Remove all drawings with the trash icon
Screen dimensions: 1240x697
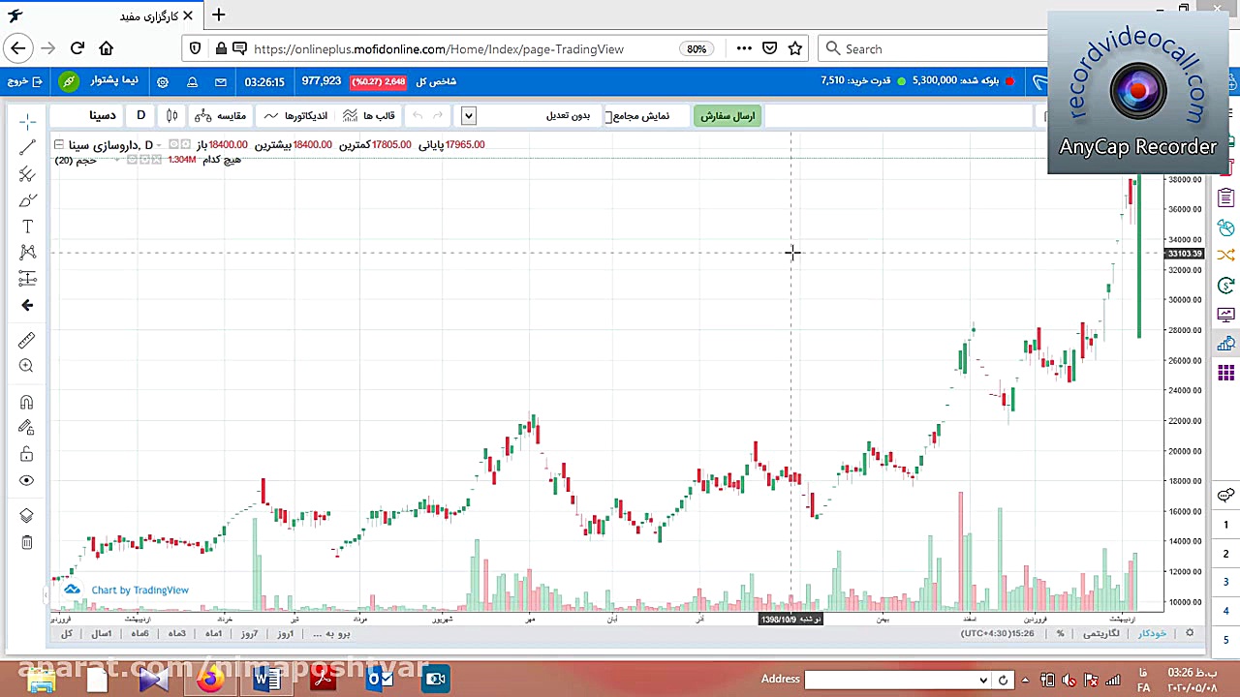pyautogui.click(x=27, y=542)
